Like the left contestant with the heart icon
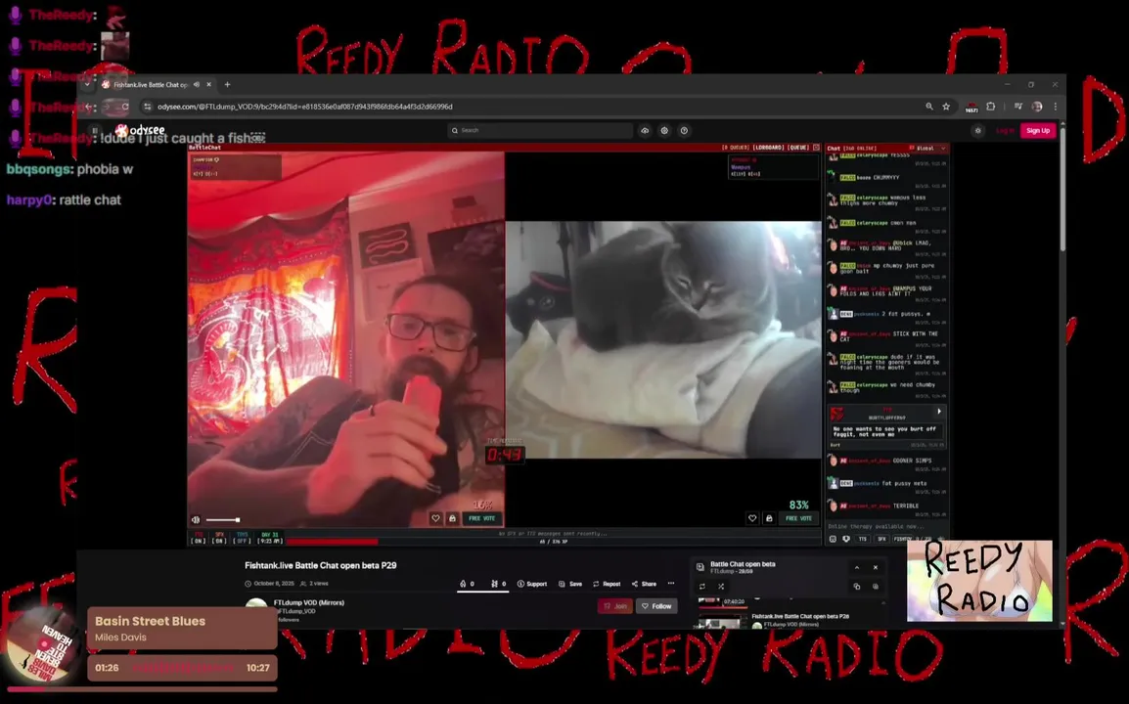 click(435, 518)
